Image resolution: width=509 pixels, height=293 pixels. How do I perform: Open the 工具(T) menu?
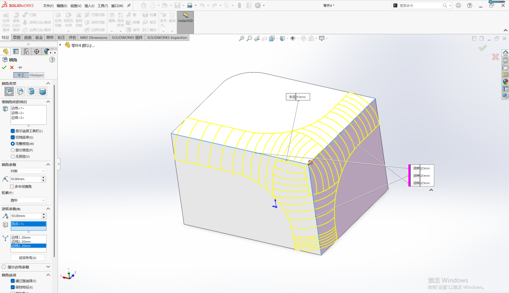point(102,5)
